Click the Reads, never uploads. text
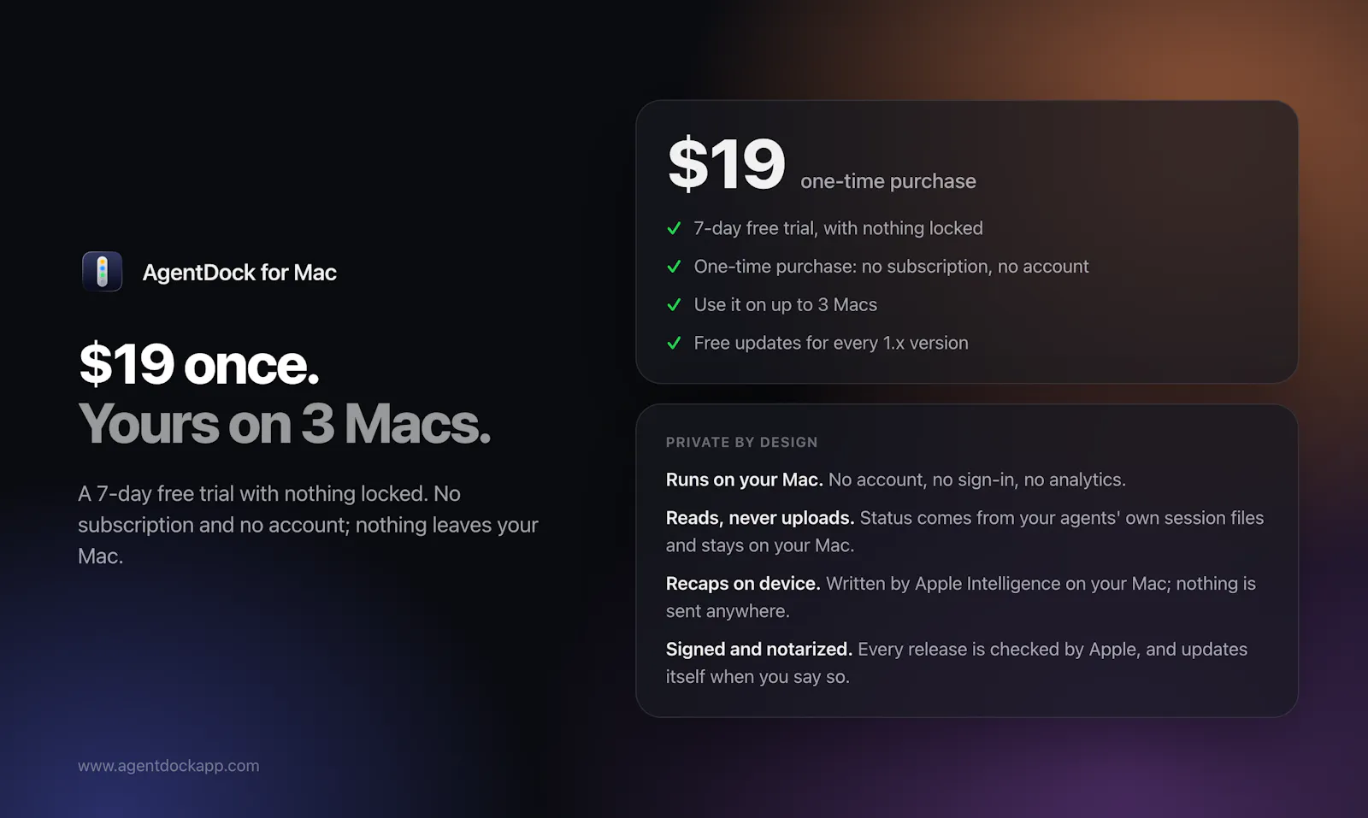 760,518
